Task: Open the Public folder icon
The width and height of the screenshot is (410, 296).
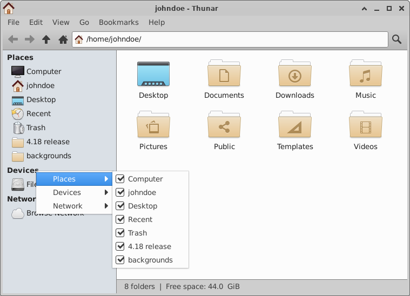Action: click(x=224, y=125)
